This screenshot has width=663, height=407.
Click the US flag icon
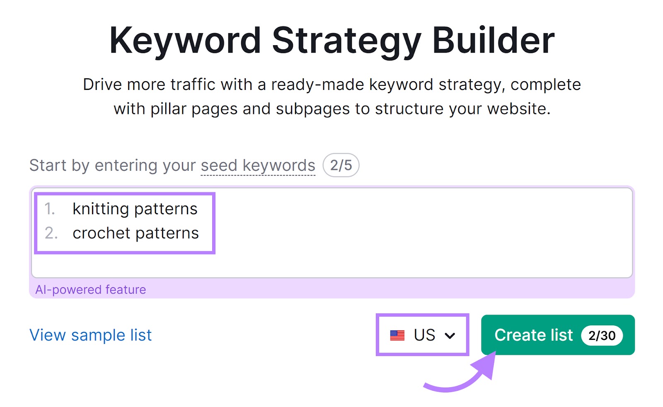point(397,335)
